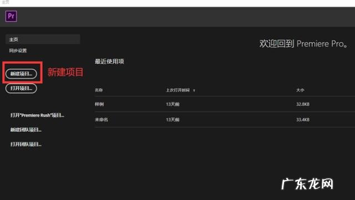Viewport: 355px width, 200px height.
Task: Click the 33.4KB size value
Action: pos(303,120)
